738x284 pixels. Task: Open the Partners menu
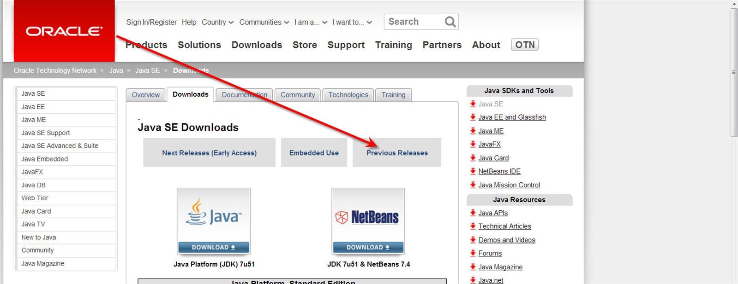click(x=442, y=45)
